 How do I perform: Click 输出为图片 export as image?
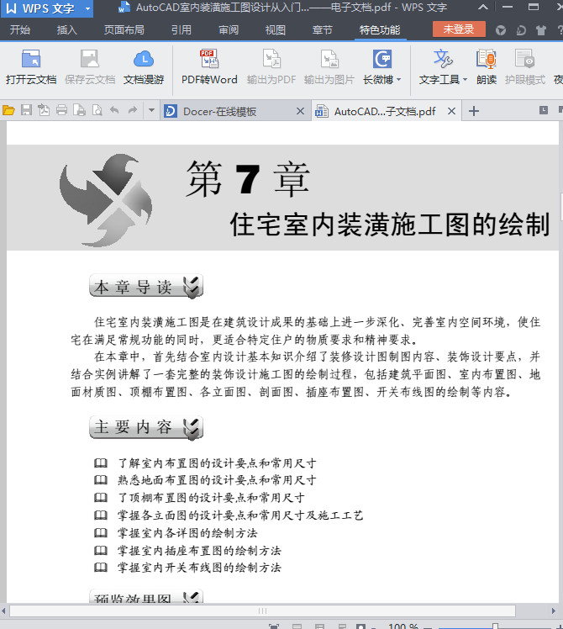point(329,59)
